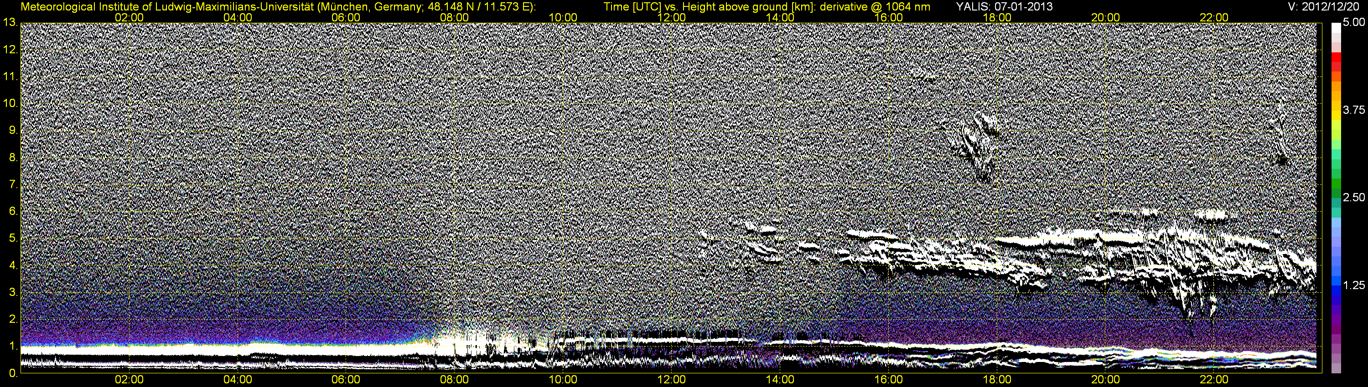Image resolution: width=1368 pixels, height=387 pixels.
Task: Click the 3 km height axis label
Action: [13, 293]
